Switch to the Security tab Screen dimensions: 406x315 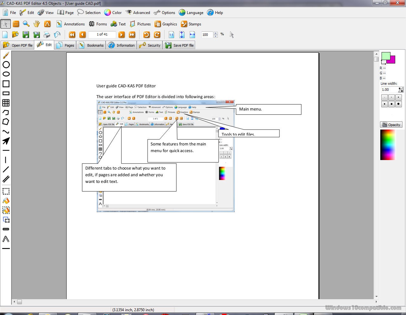coord(150,45)
